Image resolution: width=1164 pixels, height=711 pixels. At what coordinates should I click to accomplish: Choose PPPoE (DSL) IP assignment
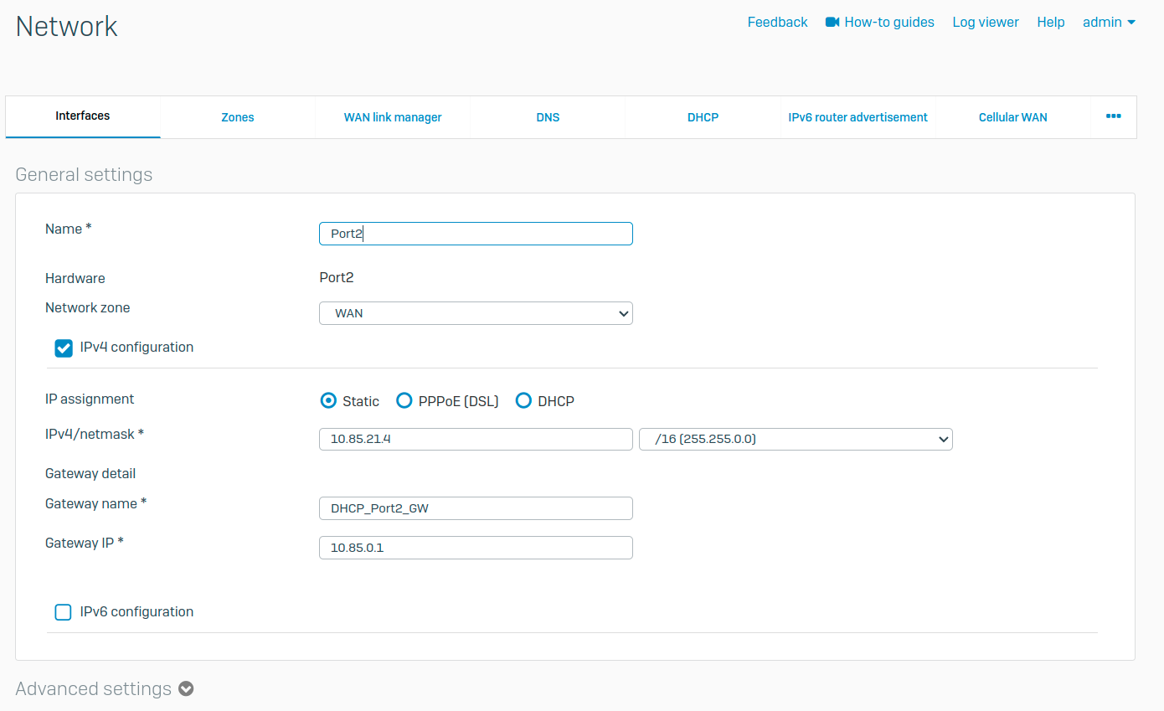point(404,401)
